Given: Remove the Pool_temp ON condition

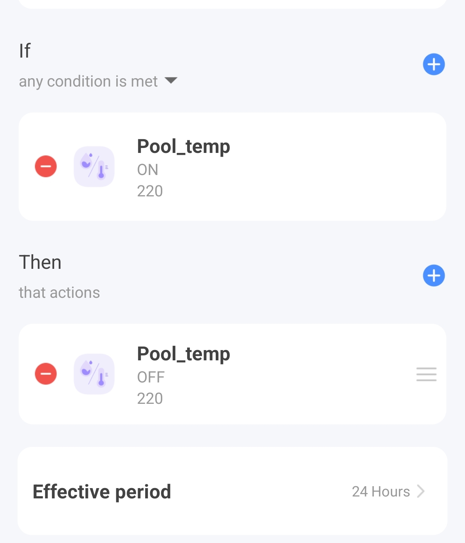Looking at the screenshot, I should pos(46,166).
